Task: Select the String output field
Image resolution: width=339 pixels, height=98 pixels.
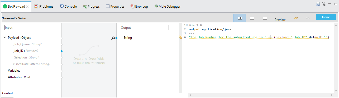Action: point(128,38)
